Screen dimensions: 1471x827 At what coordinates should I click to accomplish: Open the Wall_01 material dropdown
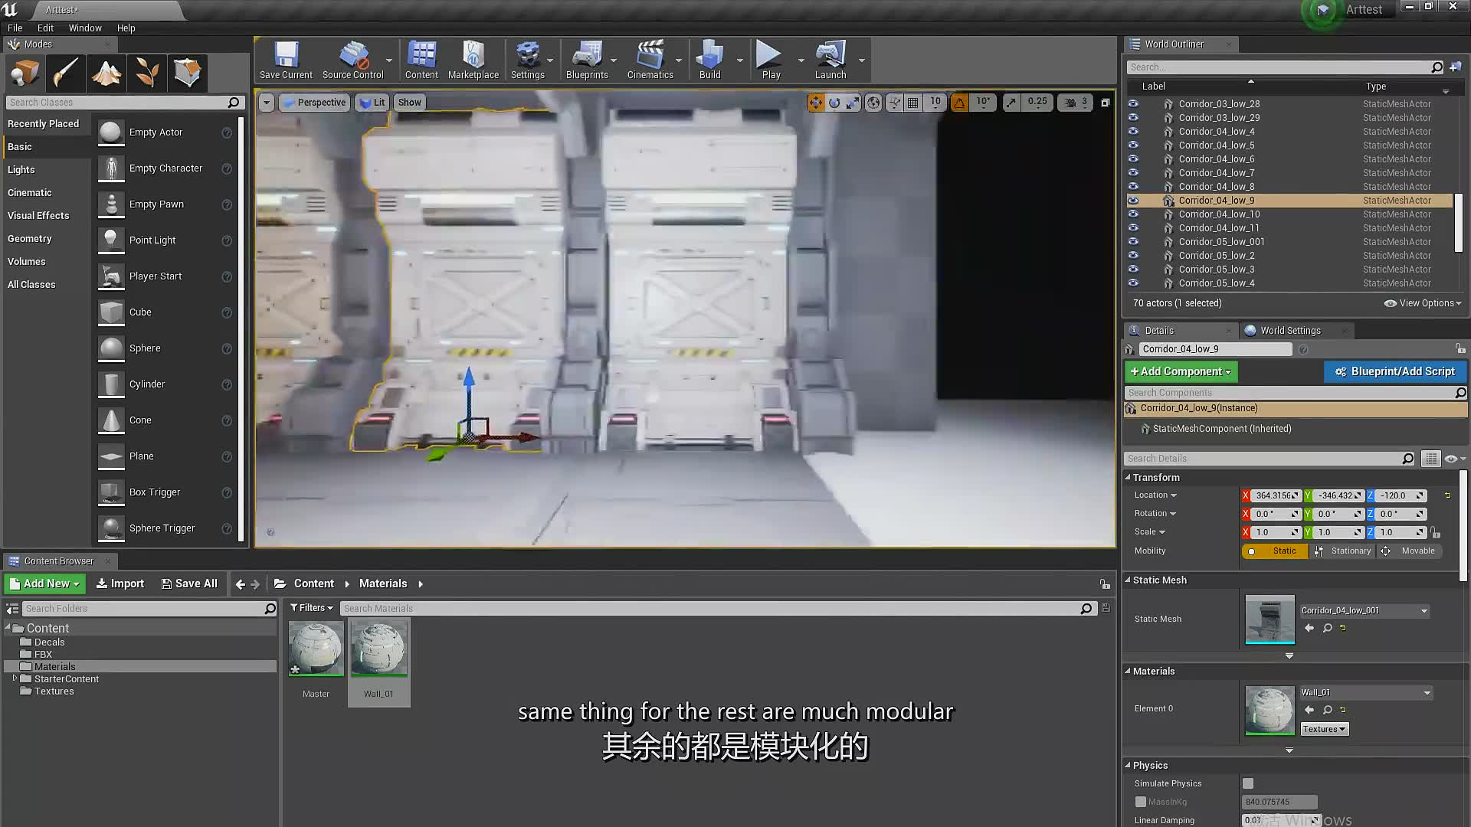tap(1366, 693)
